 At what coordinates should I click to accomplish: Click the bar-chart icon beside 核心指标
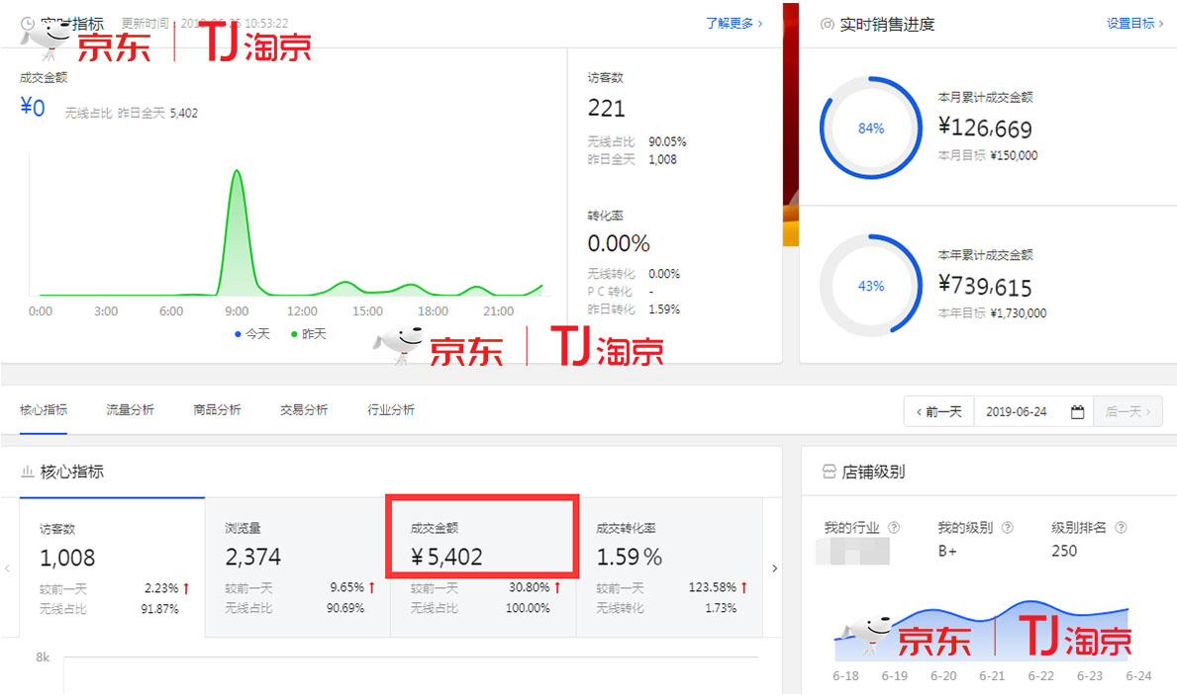[x=27, y=472]
